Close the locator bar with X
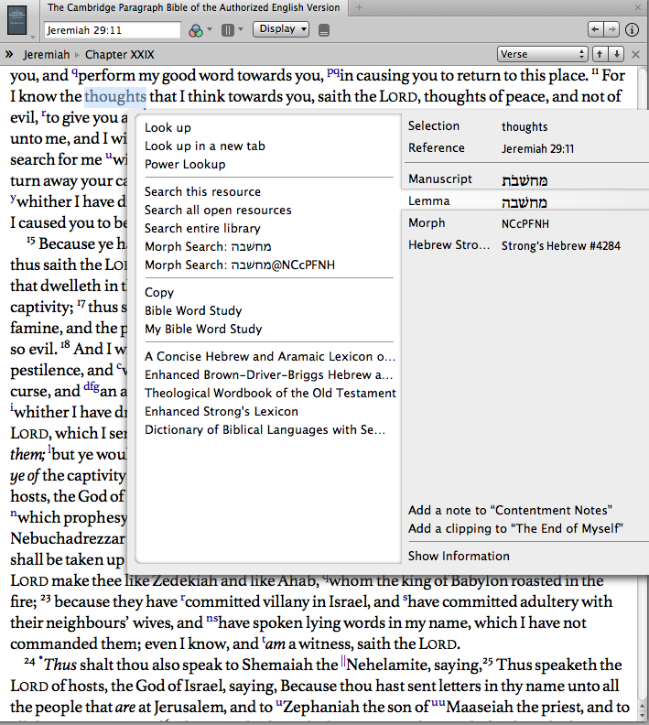 [x=635, y=55]
